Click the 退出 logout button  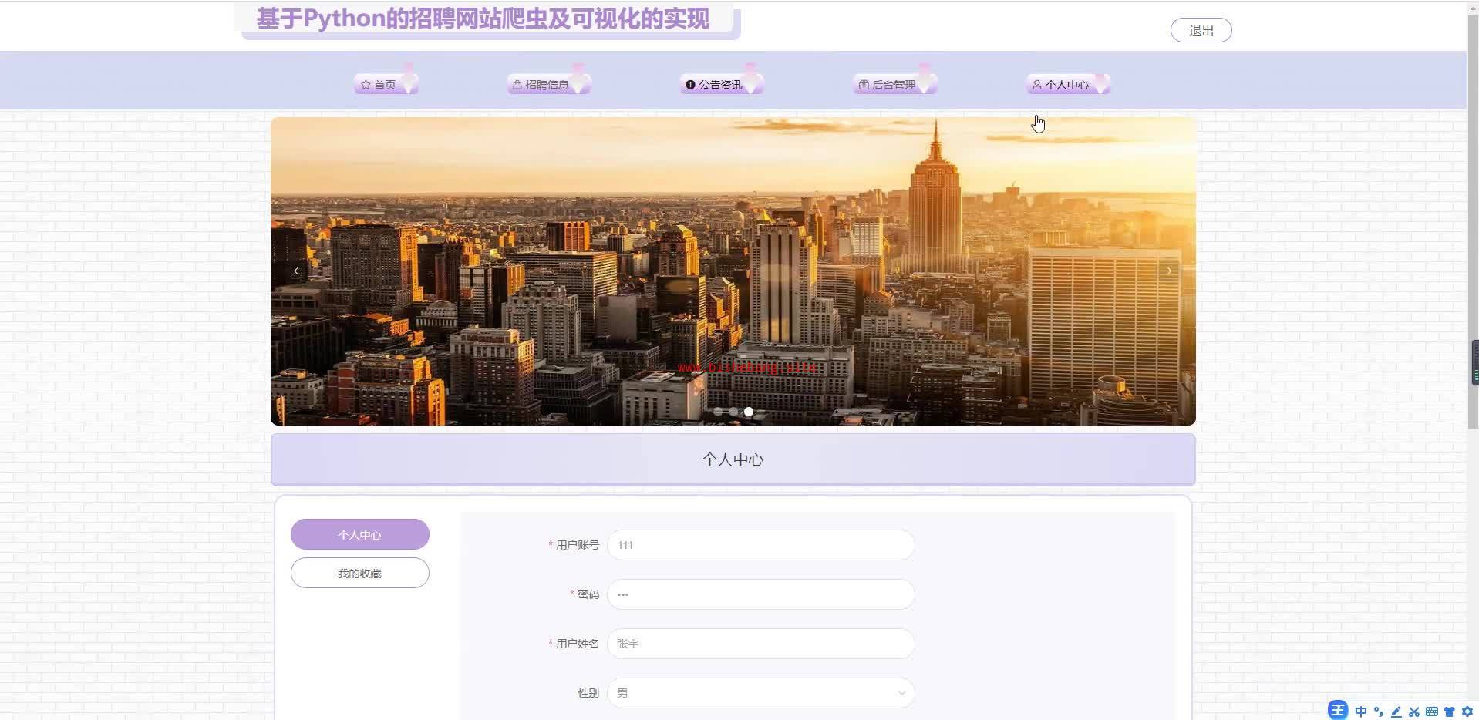(1201, 30)
